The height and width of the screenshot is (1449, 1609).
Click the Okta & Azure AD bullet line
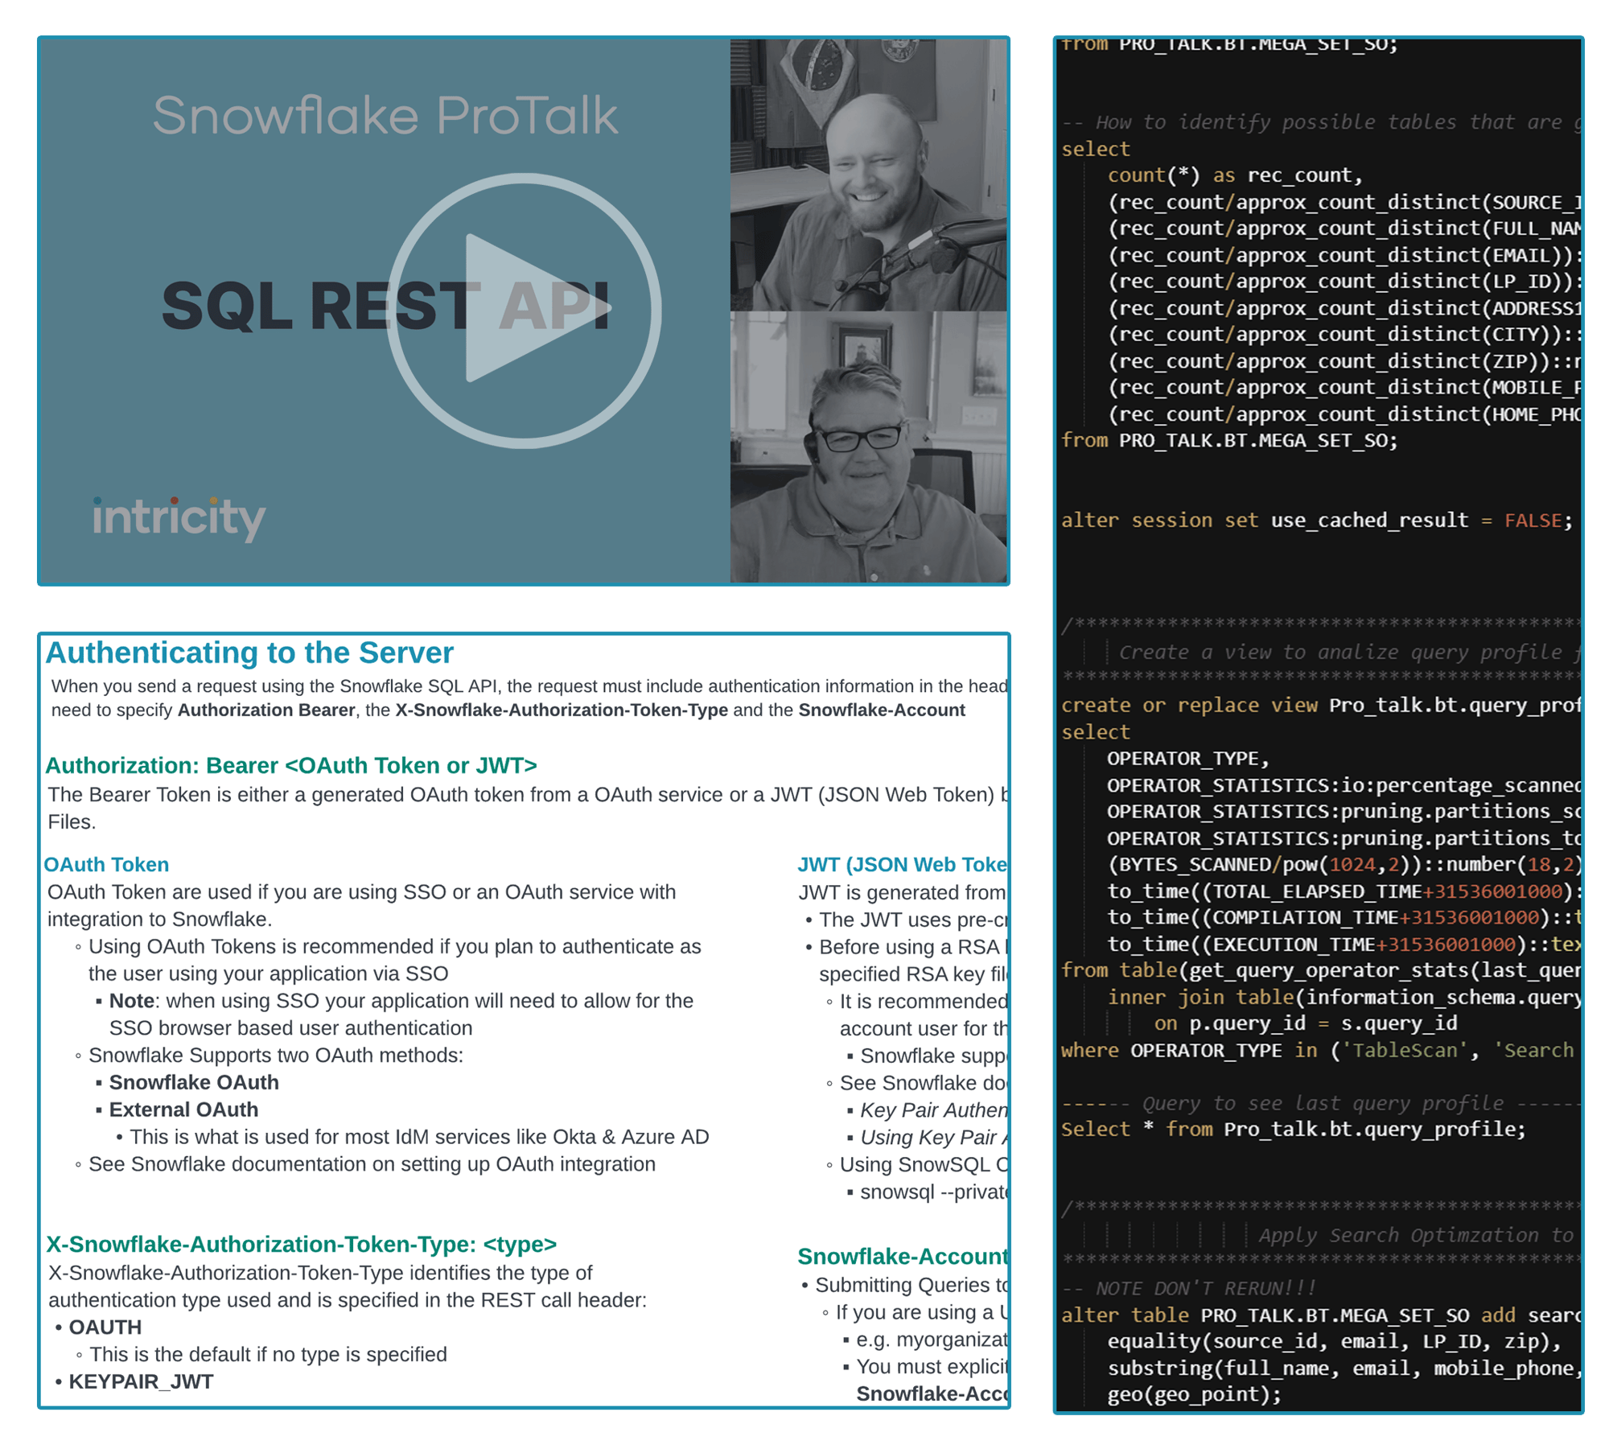[x=419, y=1137]
